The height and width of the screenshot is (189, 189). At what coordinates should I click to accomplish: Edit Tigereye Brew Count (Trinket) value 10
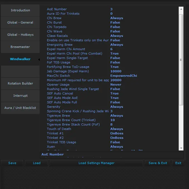click(113, 120)
